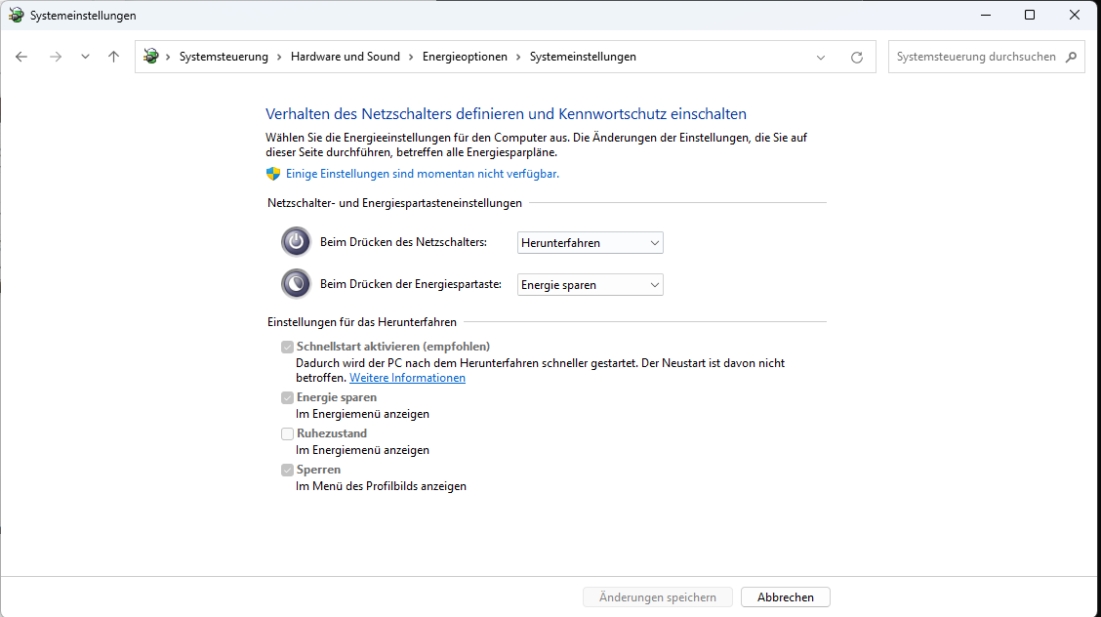Click the shield icon beside unavailable settings

tap(273, 174)
